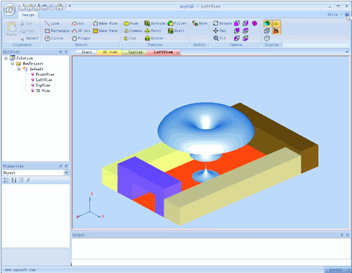Click the Select tool in Clipboard
352x273 pixels.
tap(30, 38)
